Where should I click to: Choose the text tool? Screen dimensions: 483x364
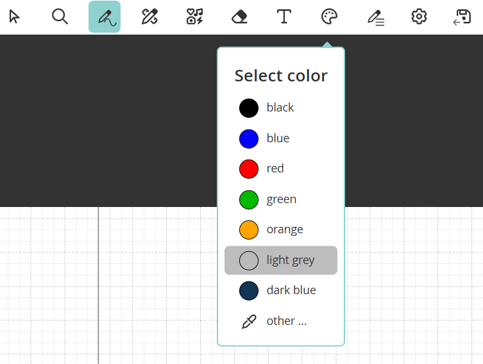[284, 17]
